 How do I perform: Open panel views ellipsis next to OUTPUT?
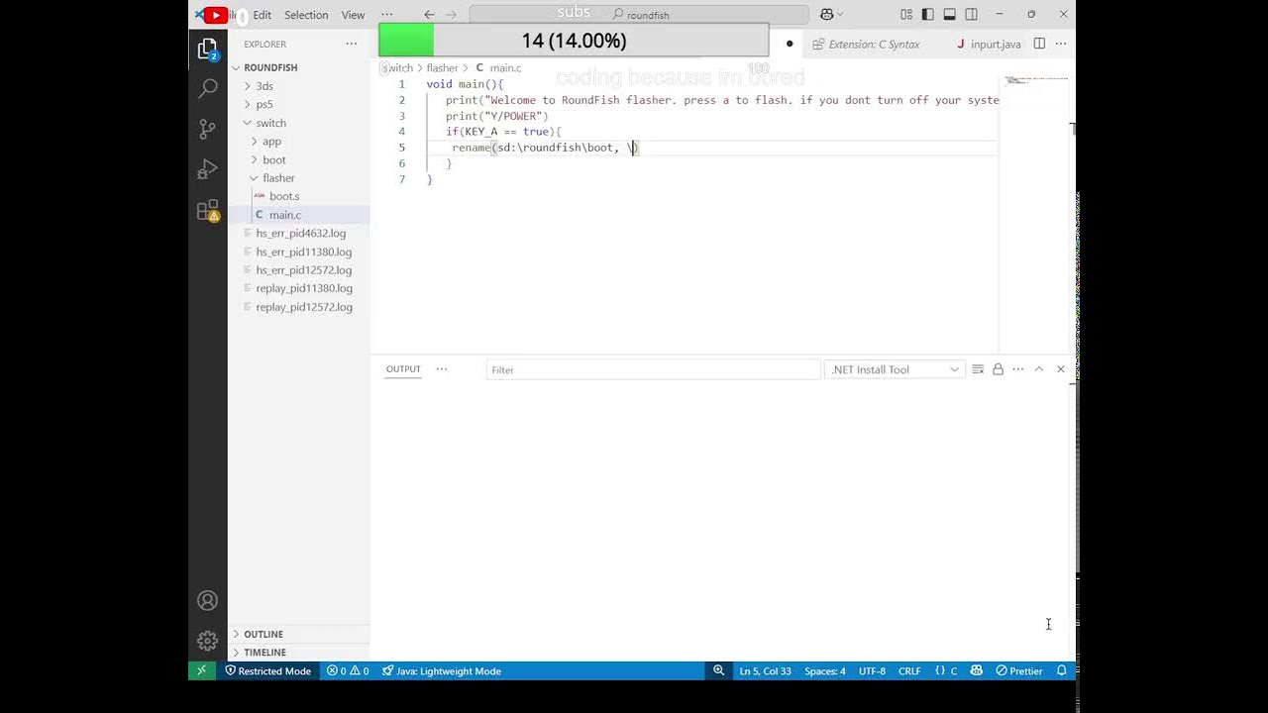pos(442,369)
